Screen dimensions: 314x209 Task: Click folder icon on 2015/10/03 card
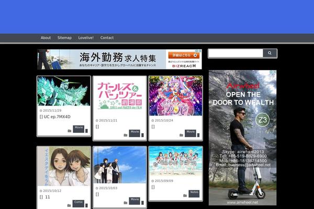126,203
